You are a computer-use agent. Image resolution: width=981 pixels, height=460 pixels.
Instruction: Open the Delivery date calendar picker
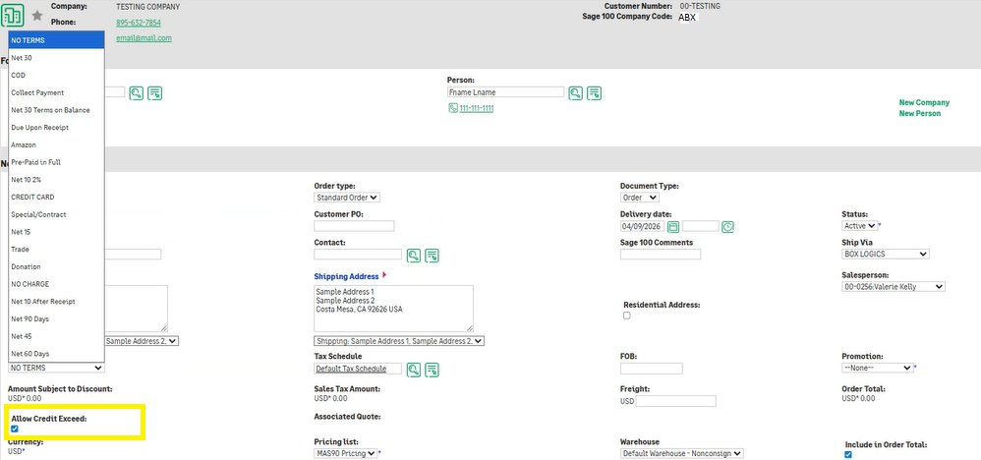673,226
